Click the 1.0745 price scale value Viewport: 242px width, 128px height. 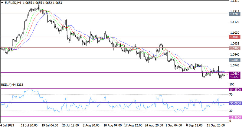(x=235, y=65)
